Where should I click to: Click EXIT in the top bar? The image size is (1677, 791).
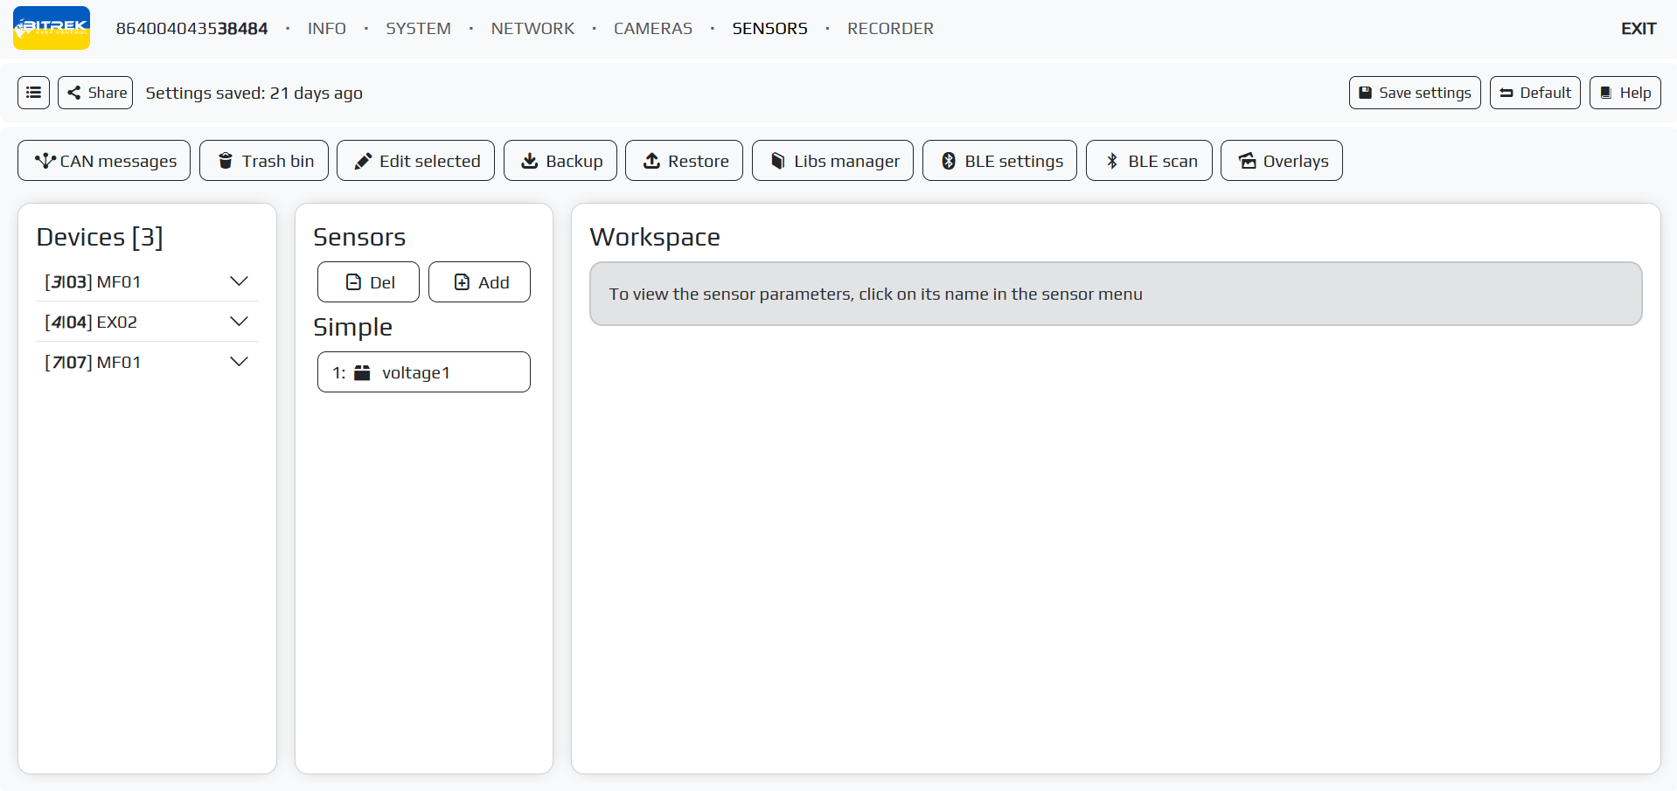[1638, 29]
